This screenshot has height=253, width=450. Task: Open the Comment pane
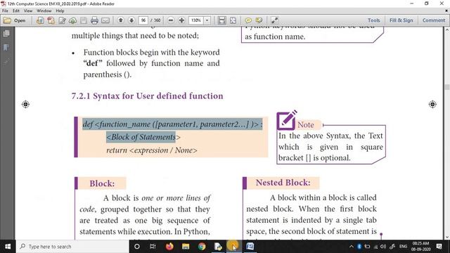434,20
